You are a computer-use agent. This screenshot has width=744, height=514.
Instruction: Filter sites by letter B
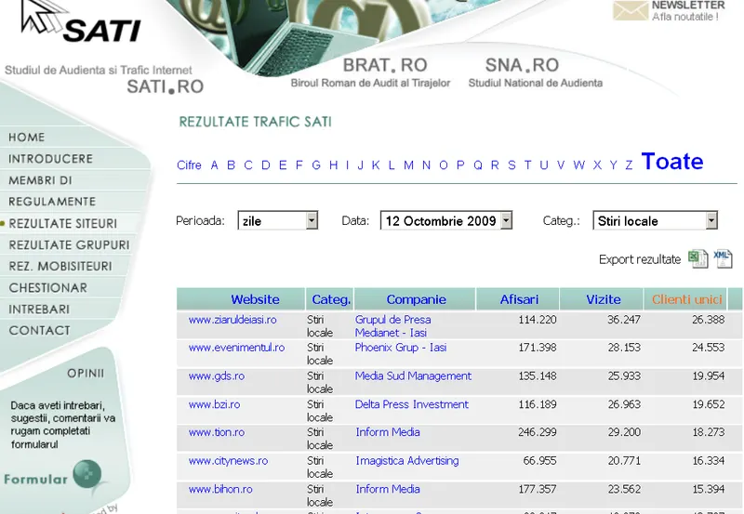[231, 165]
